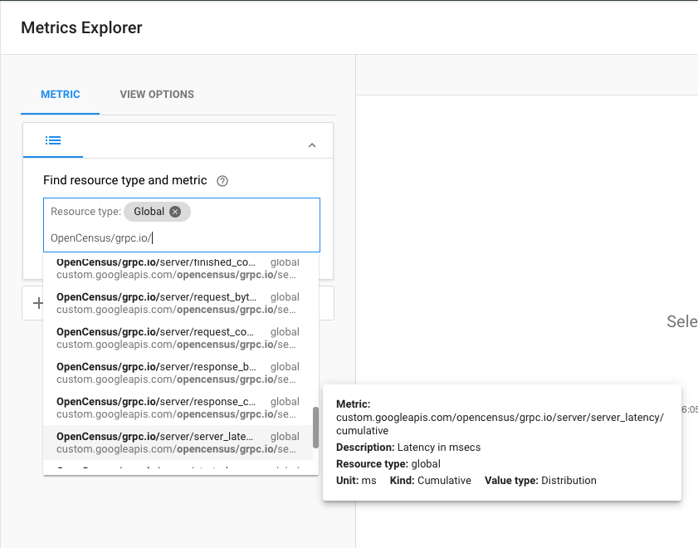This screenshot has width=698, height=548.
Task: Click the Global chip label
Action: 149,212
